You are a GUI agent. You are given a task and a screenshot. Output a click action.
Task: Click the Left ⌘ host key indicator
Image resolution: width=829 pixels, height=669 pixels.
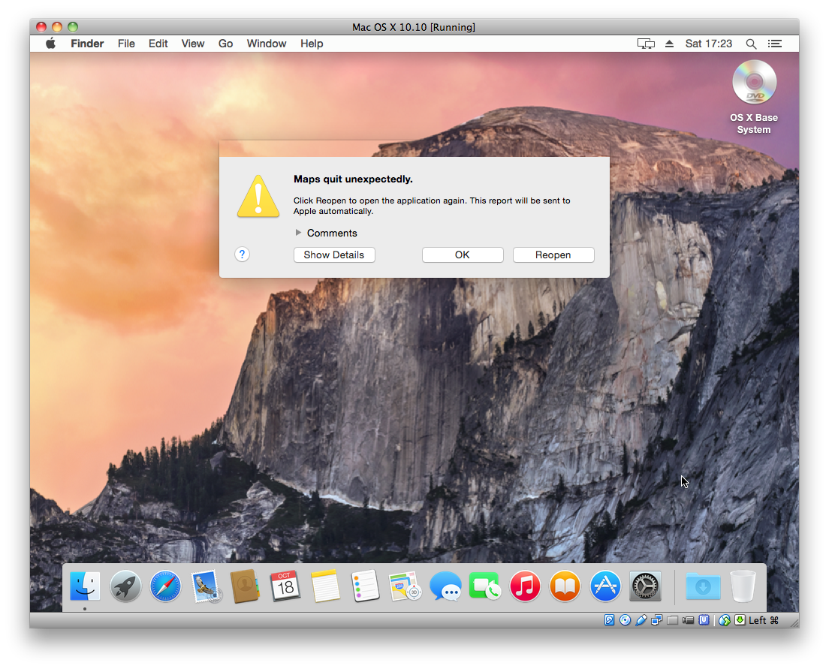(x=764, y=619)
